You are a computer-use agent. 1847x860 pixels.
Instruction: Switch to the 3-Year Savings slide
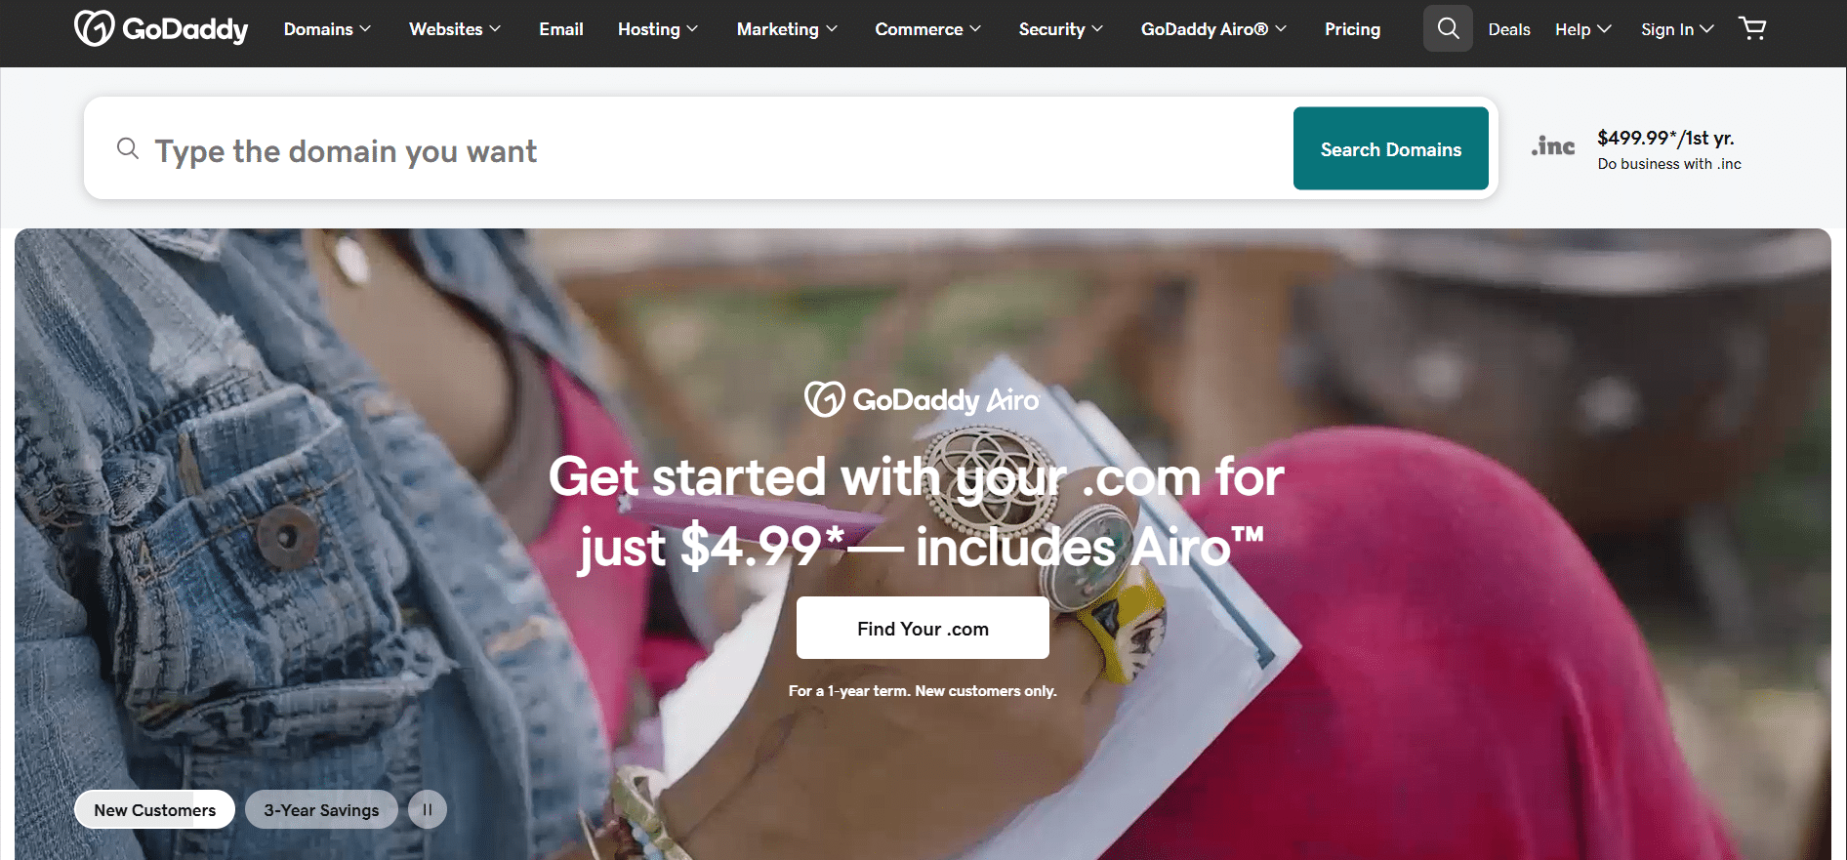(x=321, y=809)
